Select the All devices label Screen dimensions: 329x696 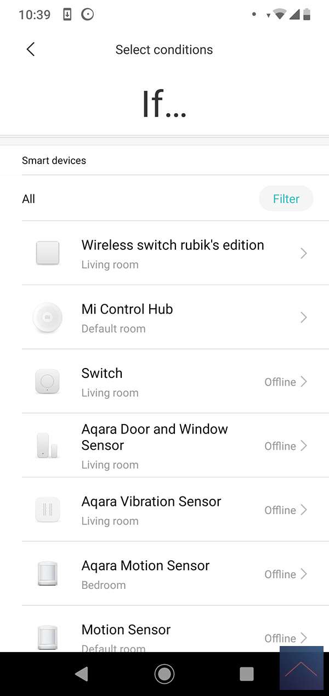29,199
